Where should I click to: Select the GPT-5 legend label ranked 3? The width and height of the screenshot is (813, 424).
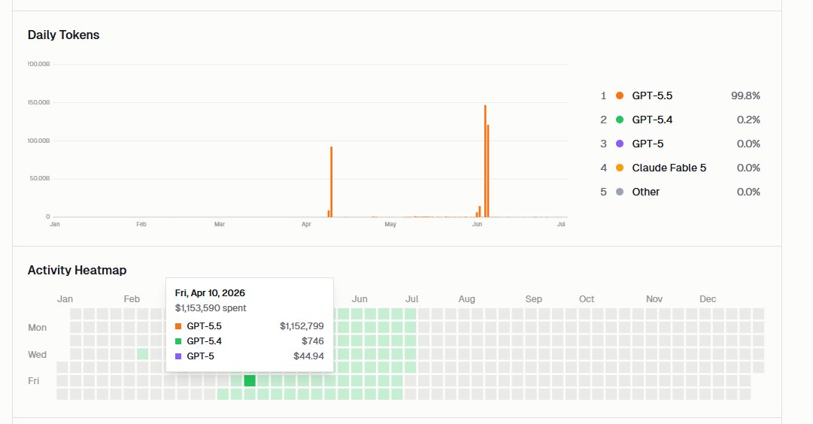[648, 144]
